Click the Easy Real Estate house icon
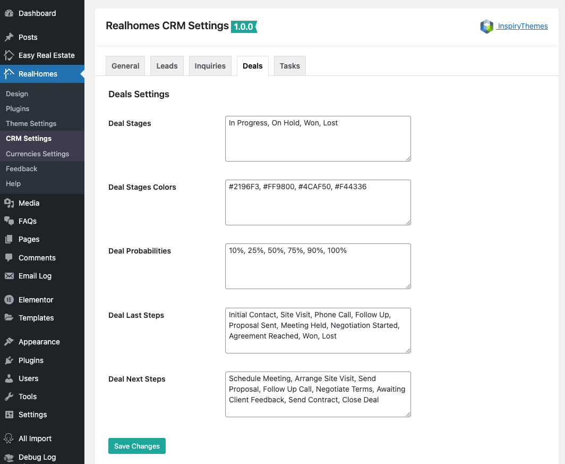This screenshot has height=464, width=565. [9, 55]
